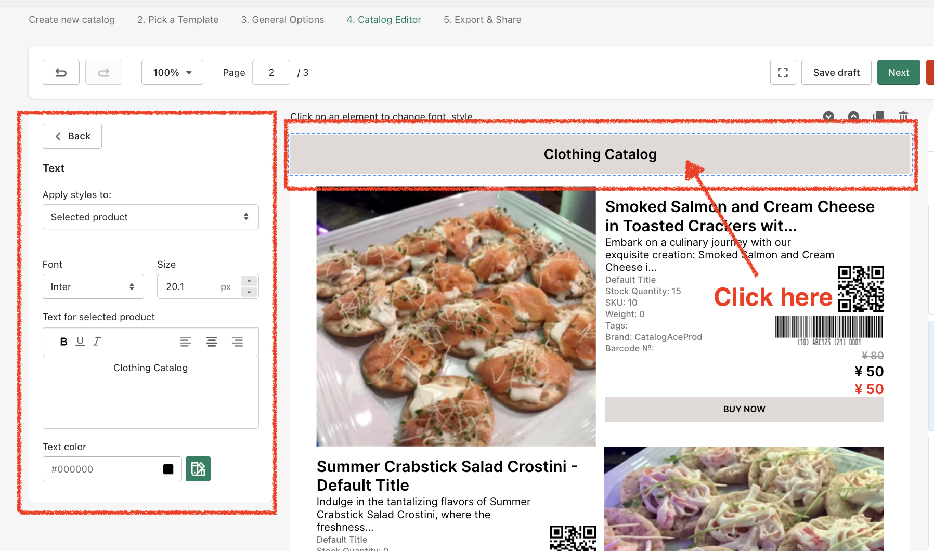934x551 pixels.
Task: Open the Export & Share step
Action: (483, 20)
